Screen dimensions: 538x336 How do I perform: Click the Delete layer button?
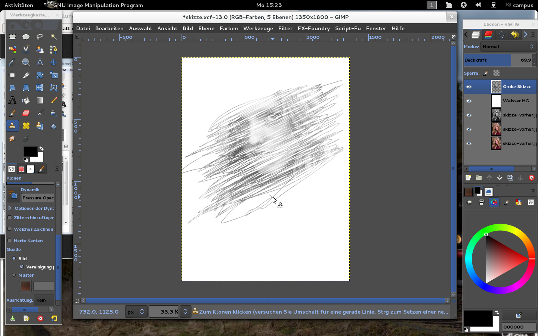click(x=531, y=178)
